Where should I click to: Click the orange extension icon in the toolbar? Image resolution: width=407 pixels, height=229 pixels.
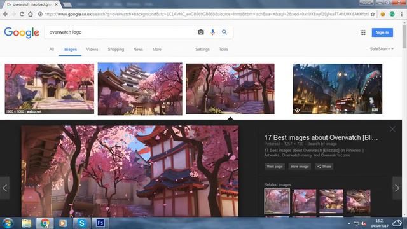[383, 14]
